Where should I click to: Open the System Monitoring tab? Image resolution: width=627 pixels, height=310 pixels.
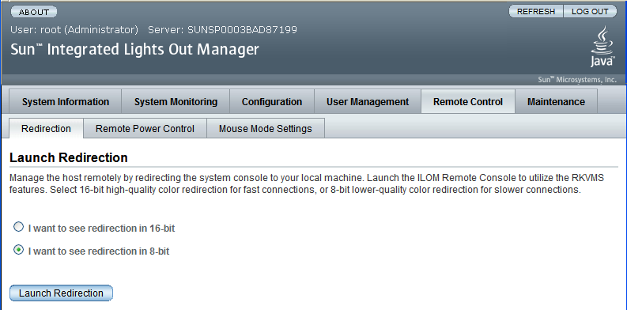coord(176,102)
